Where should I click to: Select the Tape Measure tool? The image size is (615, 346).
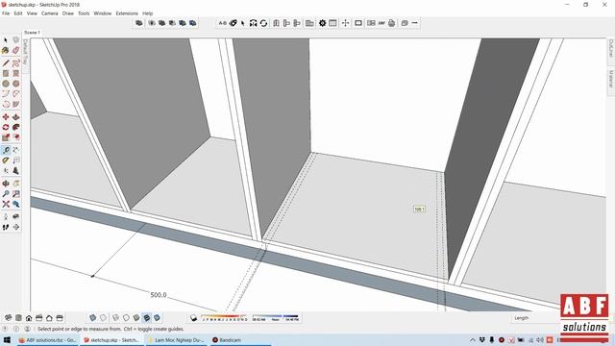pyautogui.click(x=6, y=150)
